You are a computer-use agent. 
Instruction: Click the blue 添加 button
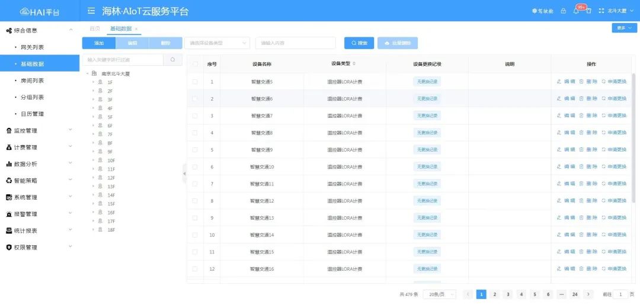pyautogui.click(x=98, y=43)
